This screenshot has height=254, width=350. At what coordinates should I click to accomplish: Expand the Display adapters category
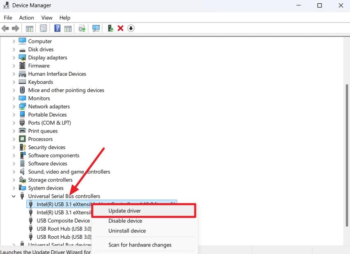[x=14, y=57]
